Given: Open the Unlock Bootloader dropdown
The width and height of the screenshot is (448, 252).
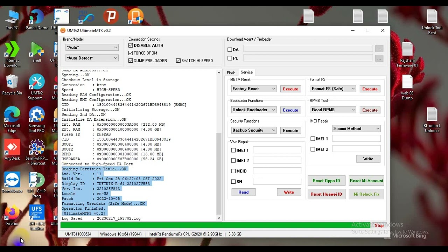Looking at the screenshot, I should [x=254, y=110].
